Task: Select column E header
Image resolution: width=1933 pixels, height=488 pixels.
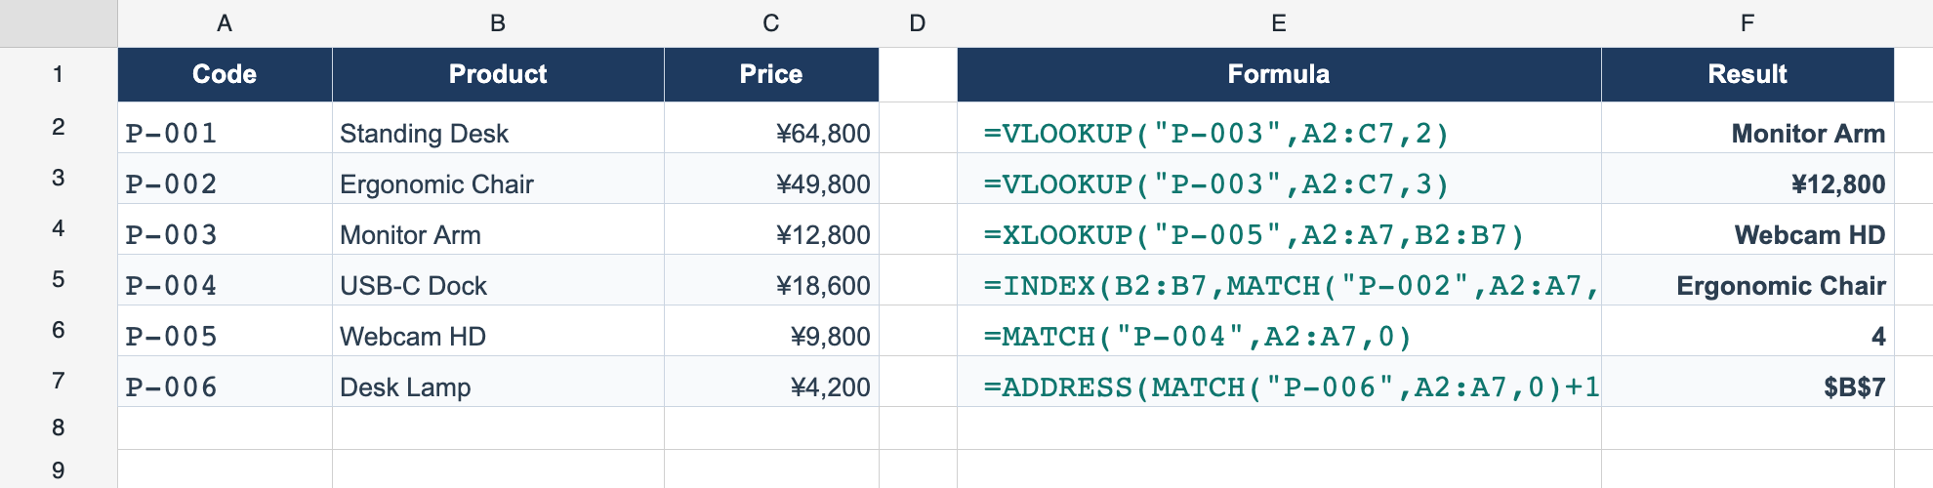Action: [x=1279, y=23]
